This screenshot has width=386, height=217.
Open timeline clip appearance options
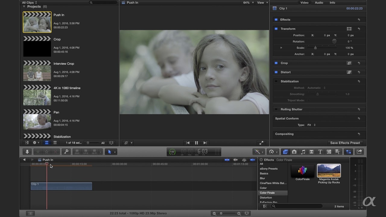coord(247,213)
